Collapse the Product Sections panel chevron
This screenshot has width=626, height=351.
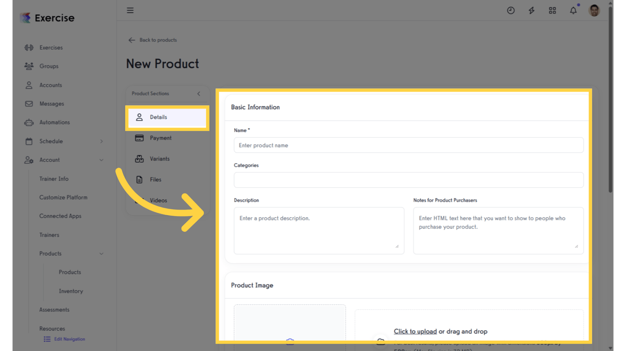198,93
